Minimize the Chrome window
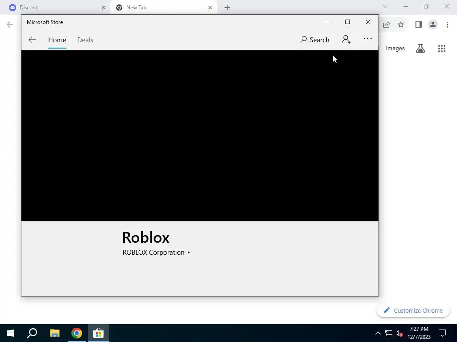 (406, 6)
